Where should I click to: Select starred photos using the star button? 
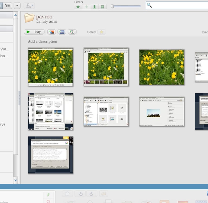coord(102,32)
